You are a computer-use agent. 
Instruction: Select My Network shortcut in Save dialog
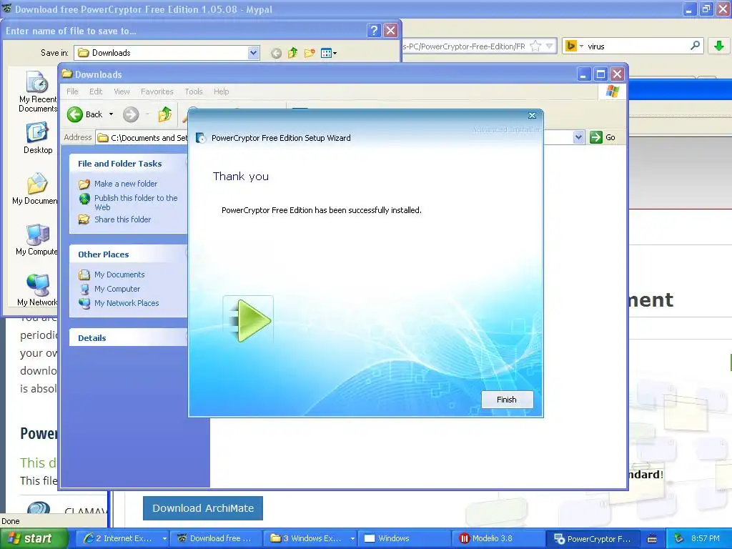tap(37, 290)
